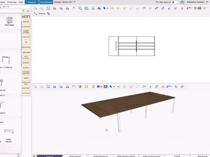This screenshot has width=210, height=157.
Task: Select the TABLES tab
Action: pos(26,78)
